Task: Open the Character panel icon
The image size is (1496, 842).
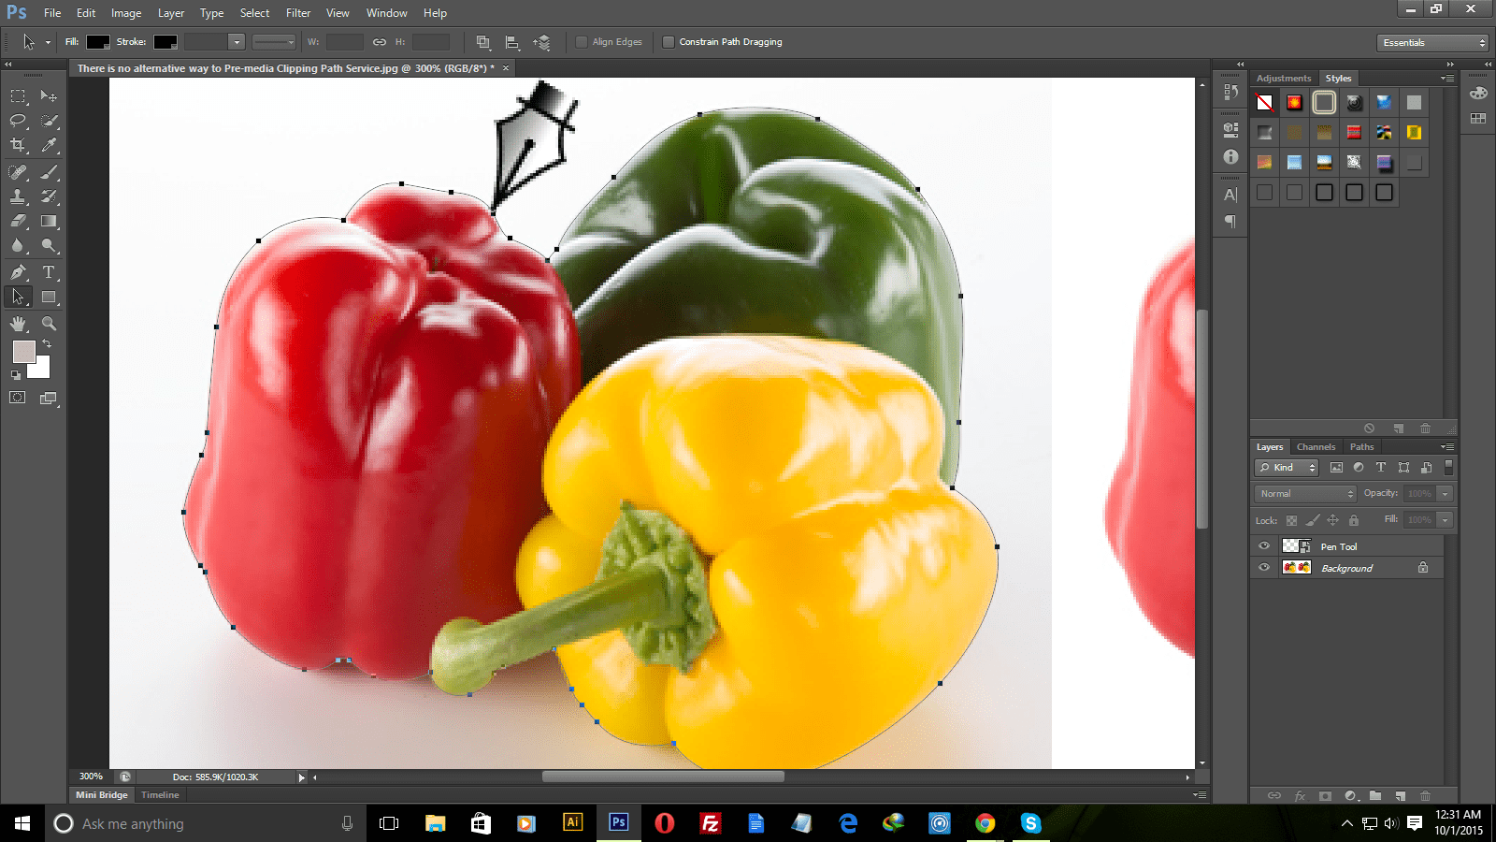Action: pyautogui.click(x=1230, y=195)
